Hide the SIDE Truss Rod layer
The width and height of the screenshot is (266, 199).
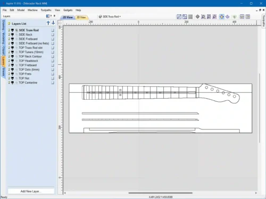[x=9, y=30]
